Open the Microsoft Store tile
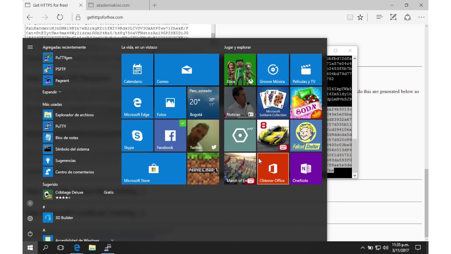The image size is (451, 254). [x=154, y=169]
